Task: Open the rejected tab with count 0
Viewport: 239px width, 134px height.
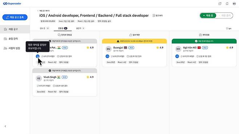Action: point(80,28)
